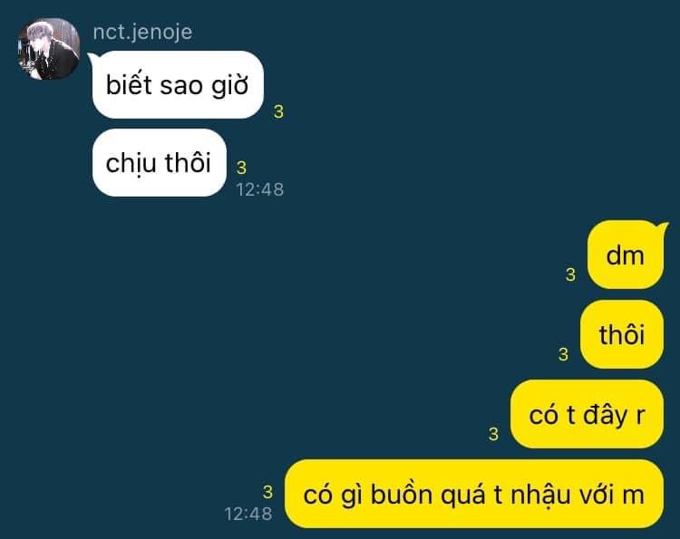Viewport: 680px width, 539px height.
Task: Click read count beside the longest yellow message
Action: (268, 492)
